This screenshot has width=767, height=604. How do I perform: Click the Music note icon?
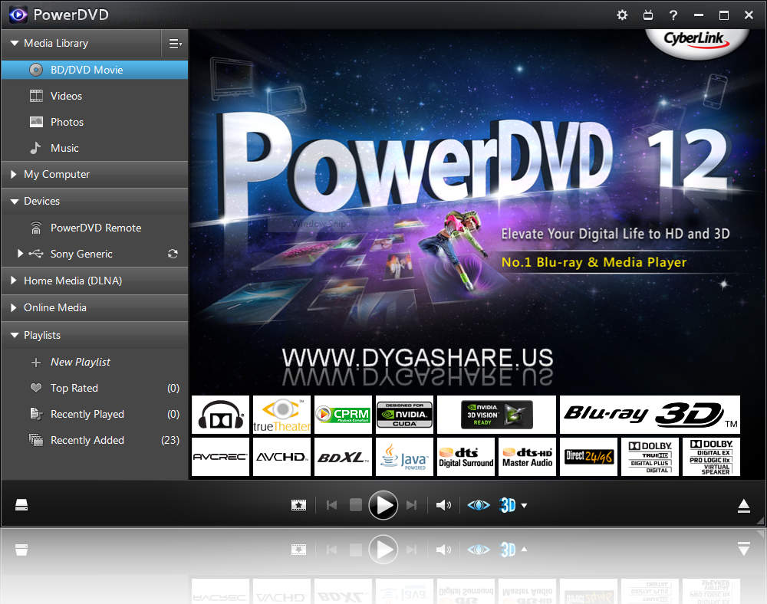pyautogui.click(x=35, y=148)
